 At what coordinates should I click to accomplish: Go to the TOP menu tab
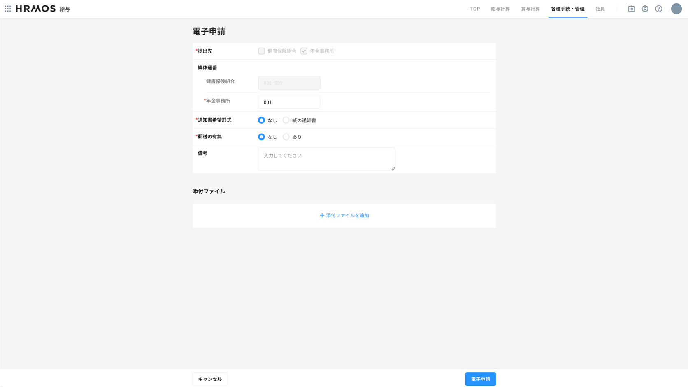pyautogui.click(x=475, y=9)
